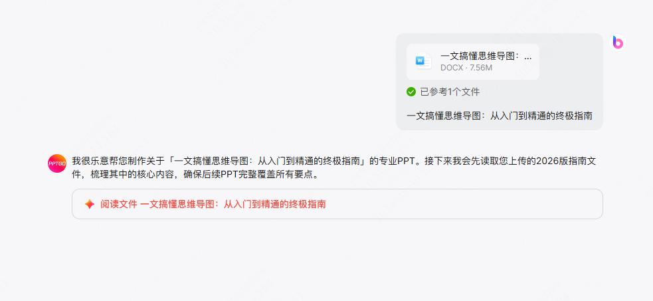Expand the 阅读文件 step box

pyautogui.click(x=337, y=204)
